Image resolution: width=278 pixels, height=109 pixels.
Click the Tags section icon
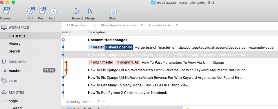tap(4, 81)
